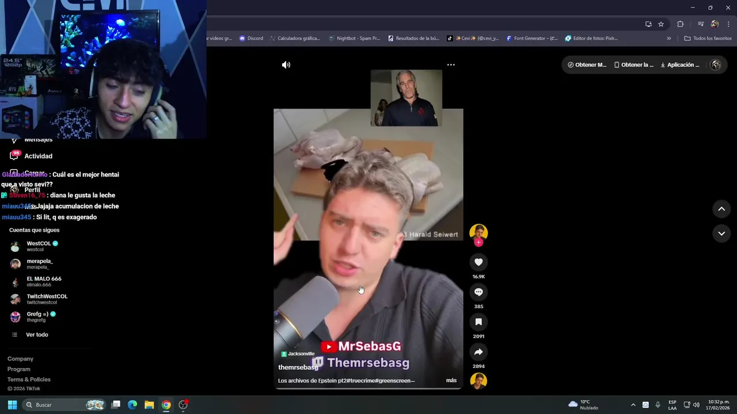737x414 pixels.
Task: Open File Explorer from the taskbar
Action: (x=149, y=405)
